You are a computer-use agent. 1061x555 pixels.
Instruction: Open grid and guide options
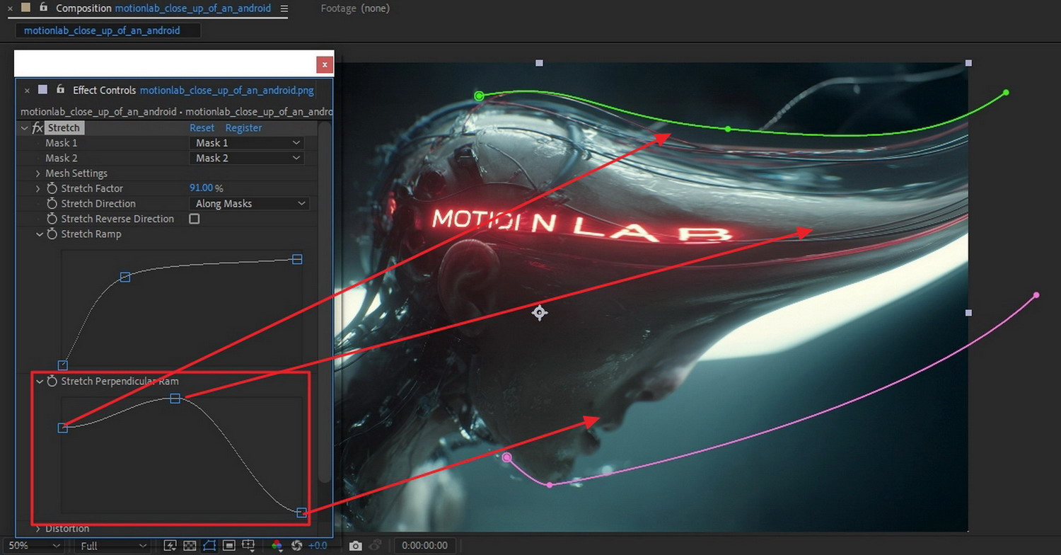tap(248, 546)
